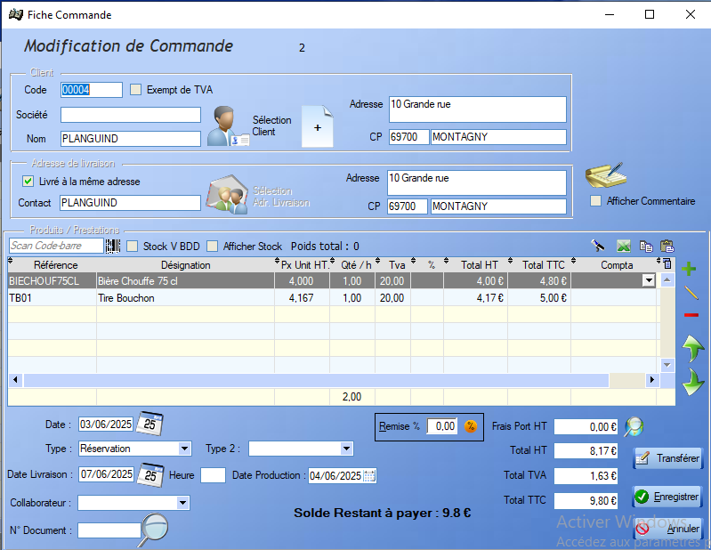Image resolution: width=711 pixels, height=550 pixels.
Task: Expand the Type 2 dropdown
Action: tap(347, 449)
